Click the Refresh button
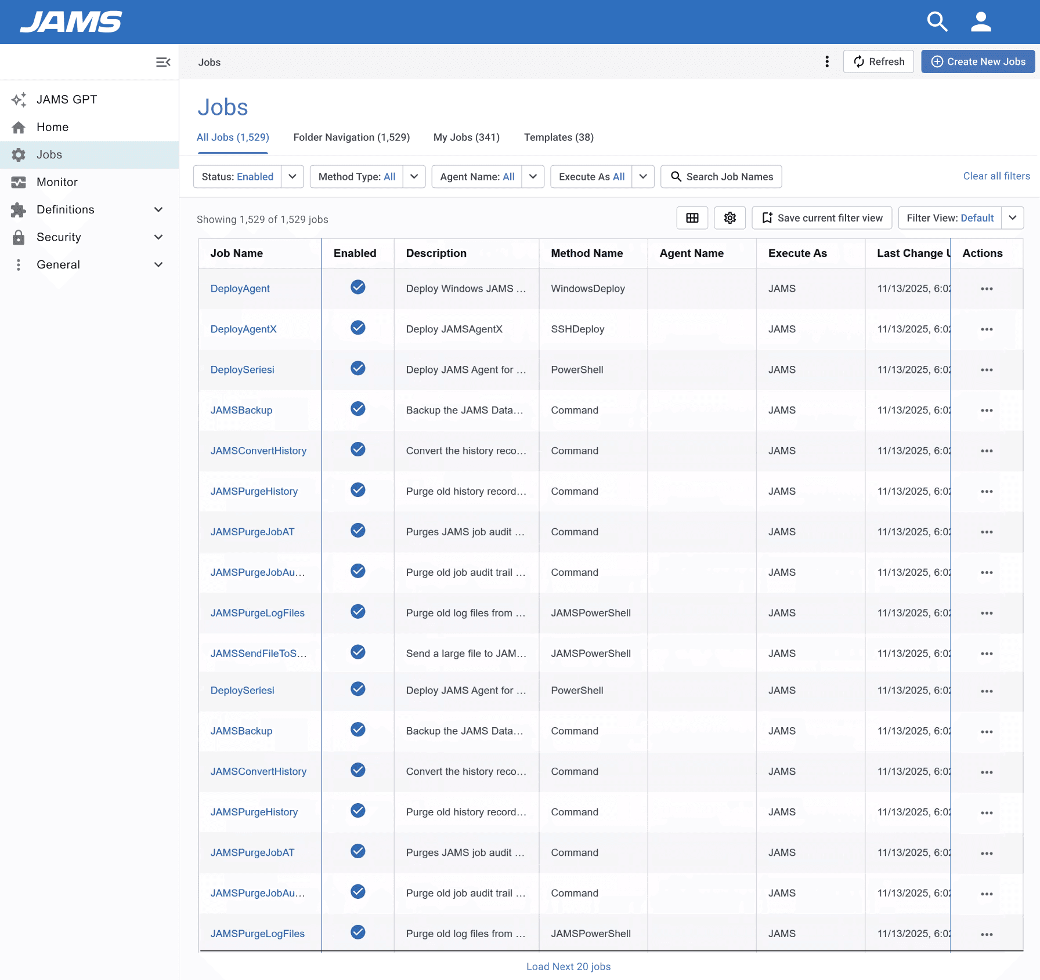Viewport: 1040px width, 980px height. tap(879, 61)
